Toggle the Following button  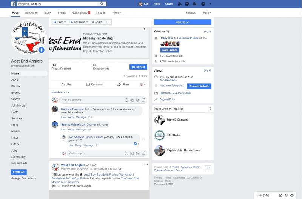point(79,22)
